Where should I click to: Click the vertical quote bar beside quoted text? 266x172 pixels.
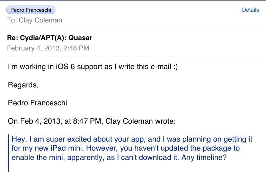[8, 153]
